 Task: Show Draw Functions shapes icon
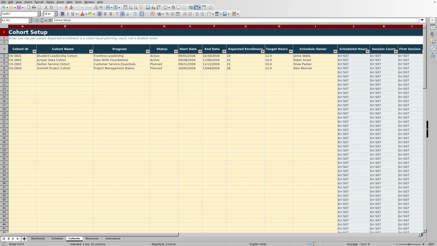tap(211, 7)
